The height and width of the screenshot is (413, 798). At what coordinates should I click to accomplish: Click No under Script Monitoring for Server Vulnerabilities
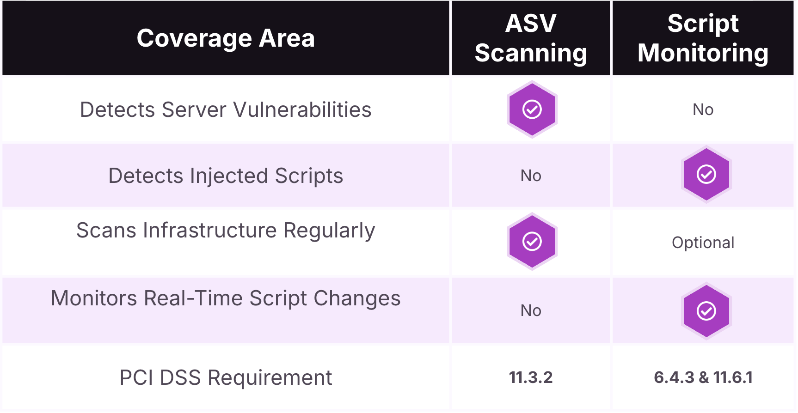703,110
